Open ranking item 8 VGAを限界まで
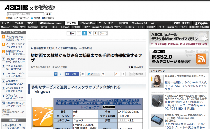The width and height of the screenshot is (210, 129). coord(15,89)
